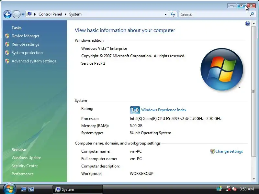Close the System window
The image size is (259, 194).
251,6
